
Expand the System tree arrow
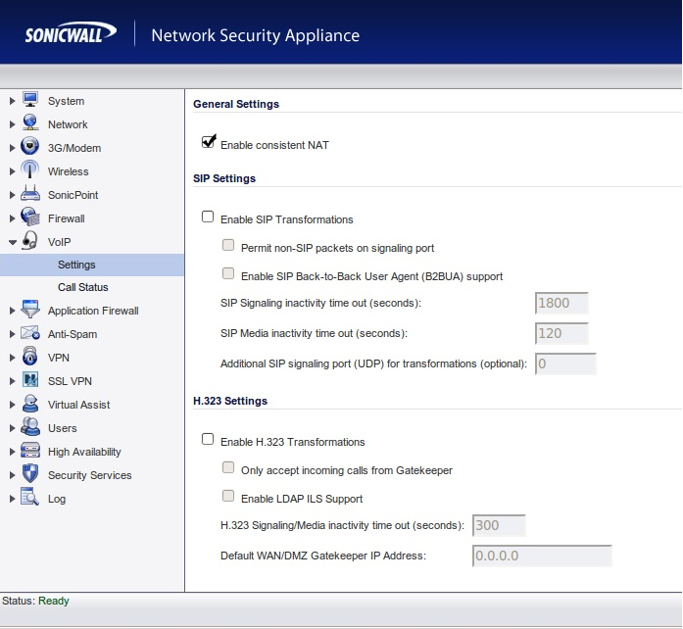(12, 101)
